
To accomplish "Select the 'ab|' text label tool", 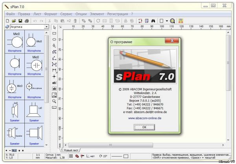I will coord(54,83).
